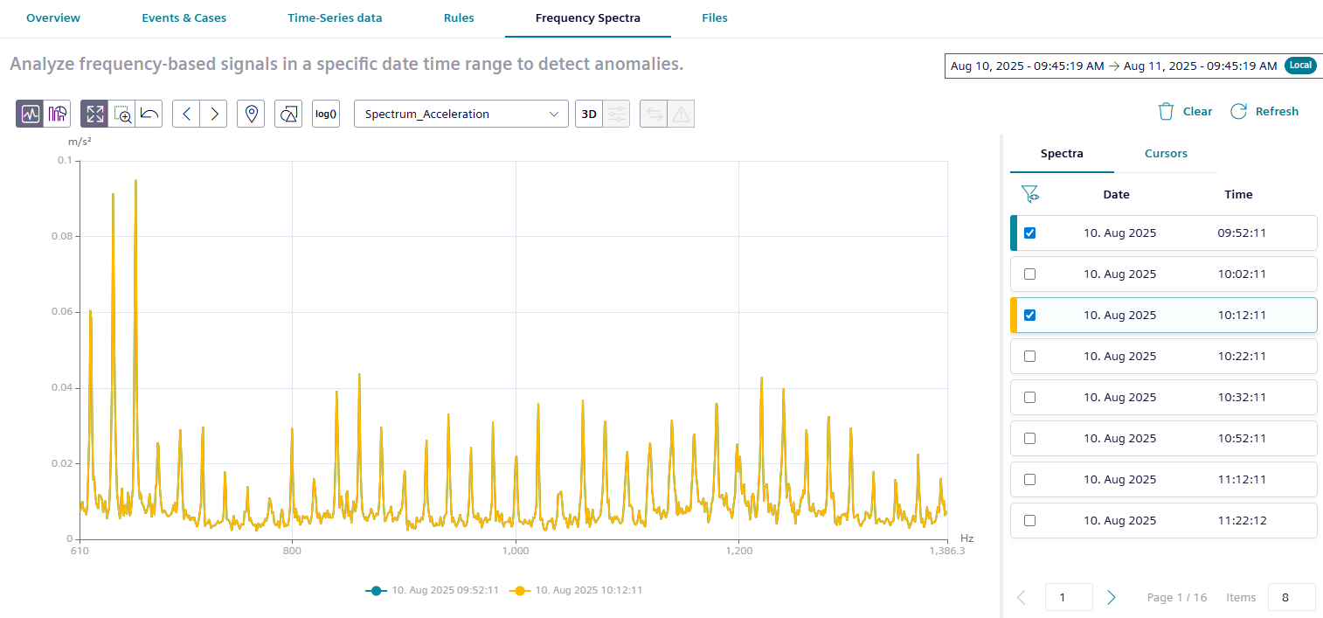
Task: Select the line chart view icon
Action: point(31,114)
